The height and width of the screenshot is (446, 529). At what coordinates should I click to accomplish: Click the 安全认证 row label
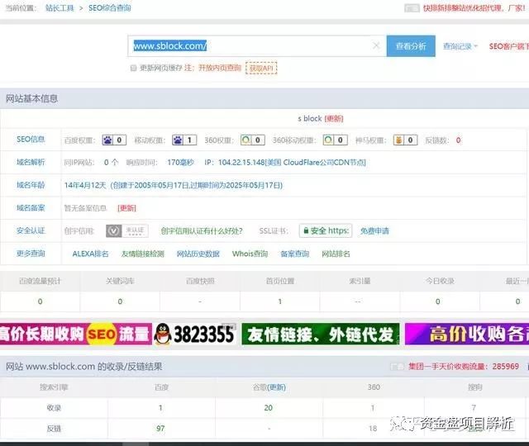[x=31, y=231]
